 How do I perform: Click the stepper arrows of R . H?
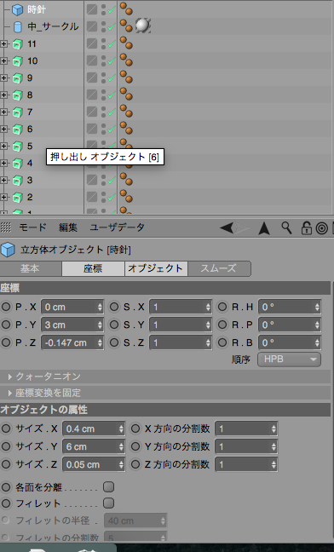tap(318, 307)
